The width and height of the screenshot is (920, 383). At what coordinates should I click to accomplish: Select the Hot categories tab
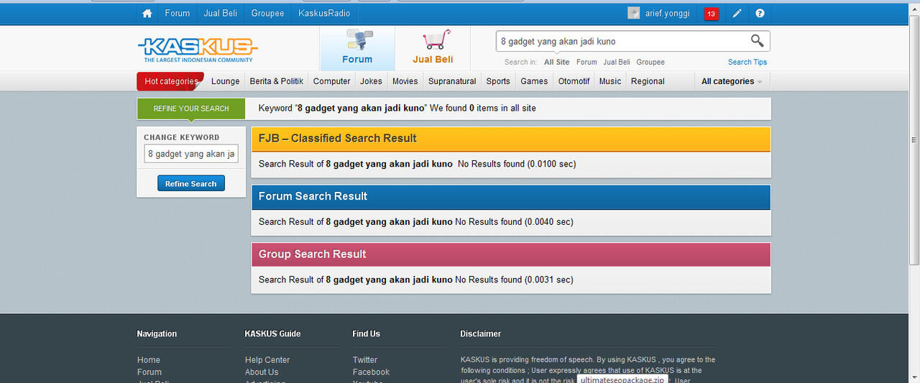[x=170, y=81]
